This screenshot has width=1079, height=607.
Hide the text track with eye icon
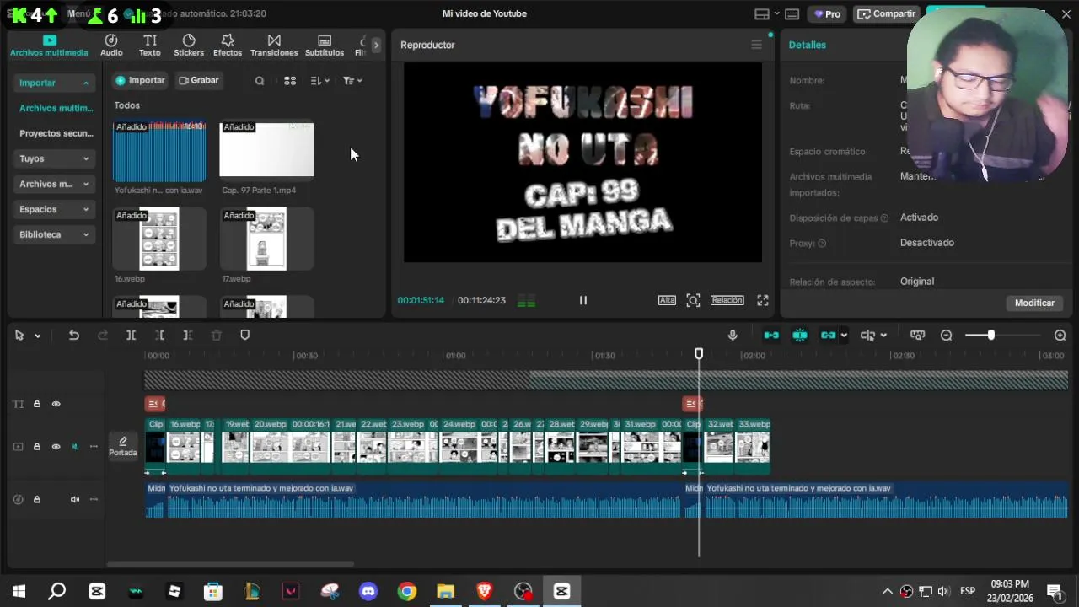(x=56, y=404)
